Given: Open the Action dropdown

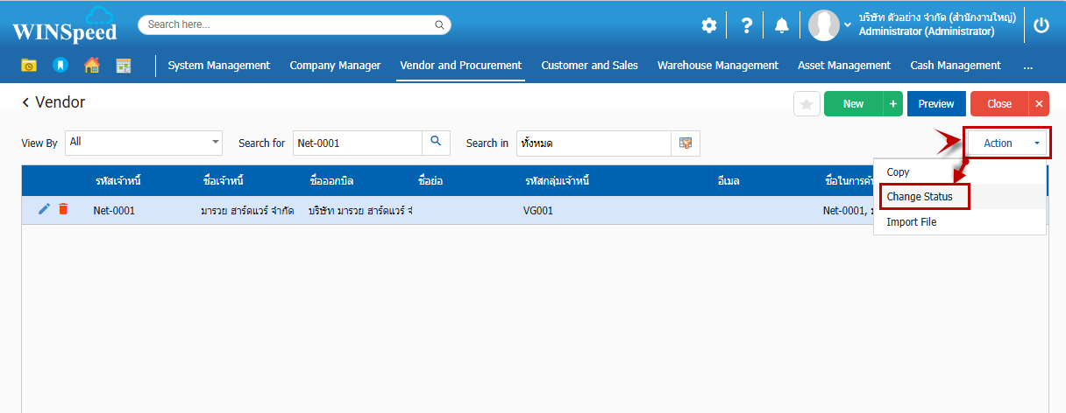Looking at the screenshot, I should [1006, 143].
